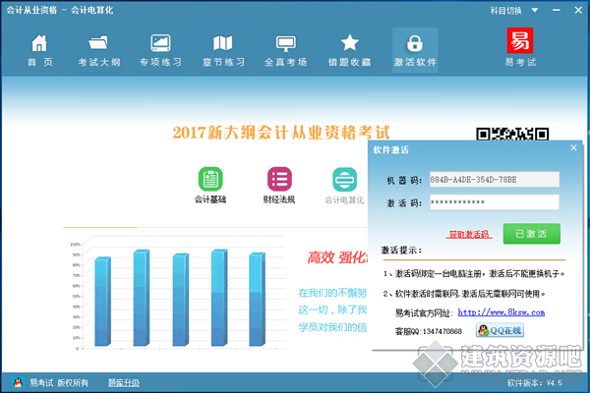Minimize the main application window
The width and height of the screenshot is (590, 393).
coord(557,10)
